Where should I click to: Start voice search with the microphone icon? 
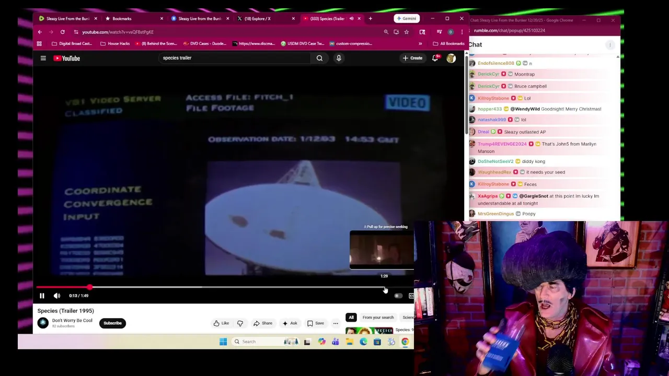[339, 58]
